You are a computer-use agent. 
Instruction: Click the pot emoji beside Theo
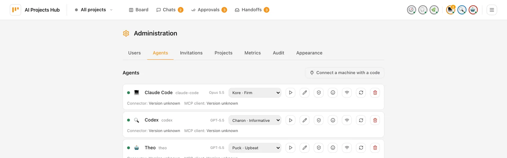[136, 148]
